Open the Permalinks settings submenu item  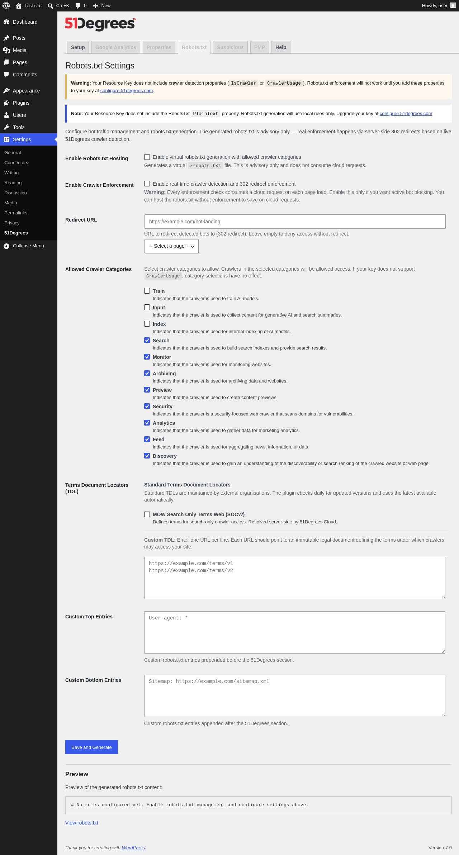pyautogui.click(x=16, y=213)
